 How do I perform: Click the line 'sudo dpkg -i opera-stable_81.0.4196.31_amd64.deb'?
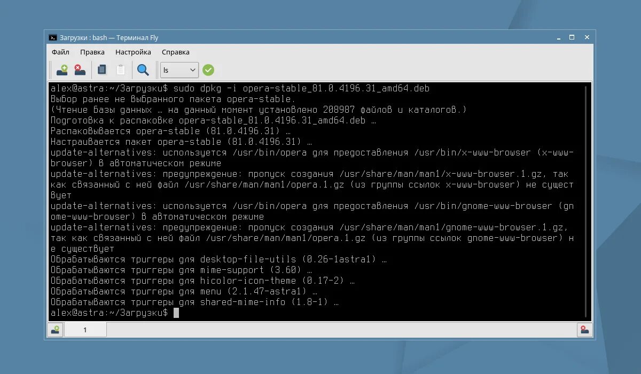301,88
